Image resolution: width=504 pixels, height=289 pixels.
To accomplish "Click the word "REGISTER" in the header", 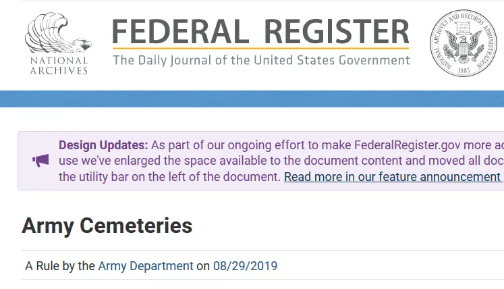I will click(337, 31).
